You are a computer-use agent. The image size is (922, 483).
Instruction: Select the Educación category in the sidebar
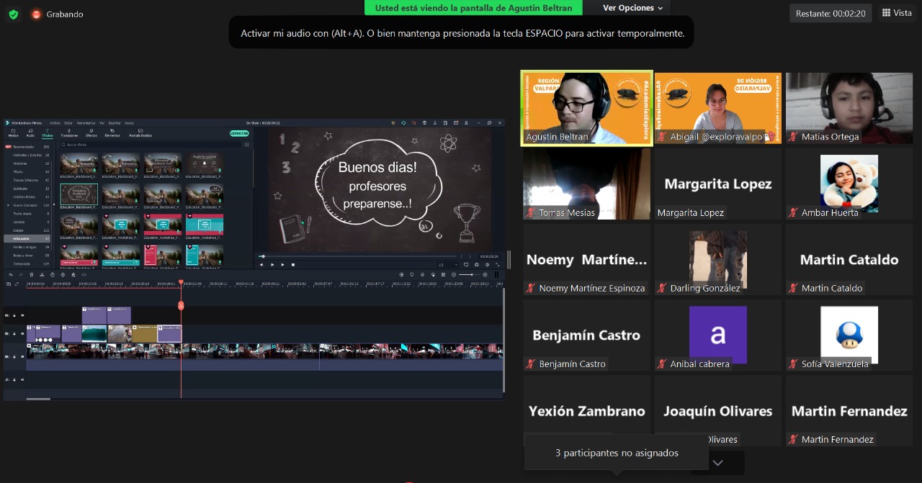coord(21,238)
